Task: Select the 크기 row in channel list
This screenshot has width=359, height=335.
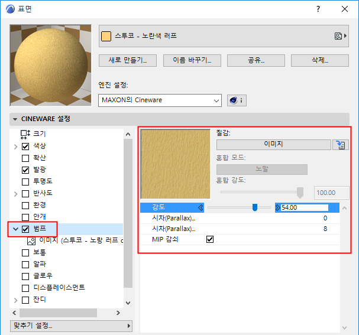Action: (66, 134)
